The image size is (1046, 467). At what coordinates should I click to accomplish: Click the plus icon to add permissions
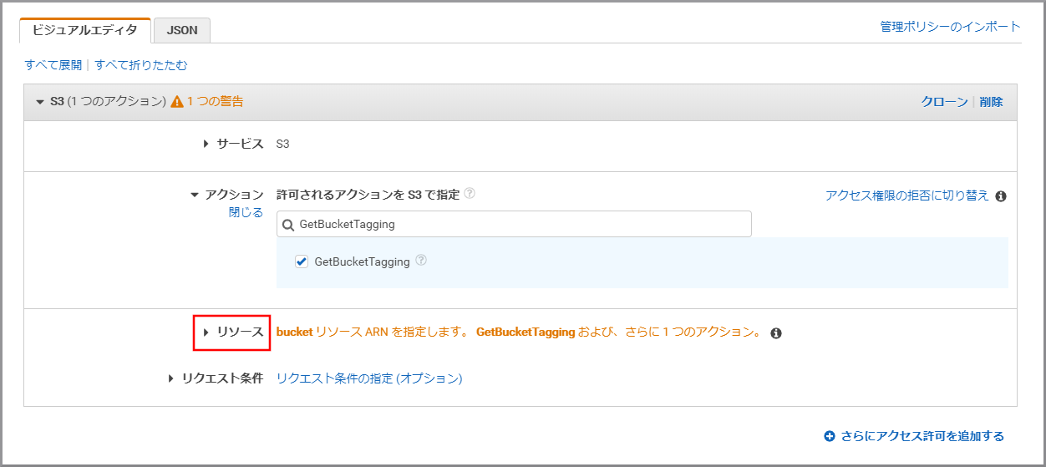tap(830, 436)
